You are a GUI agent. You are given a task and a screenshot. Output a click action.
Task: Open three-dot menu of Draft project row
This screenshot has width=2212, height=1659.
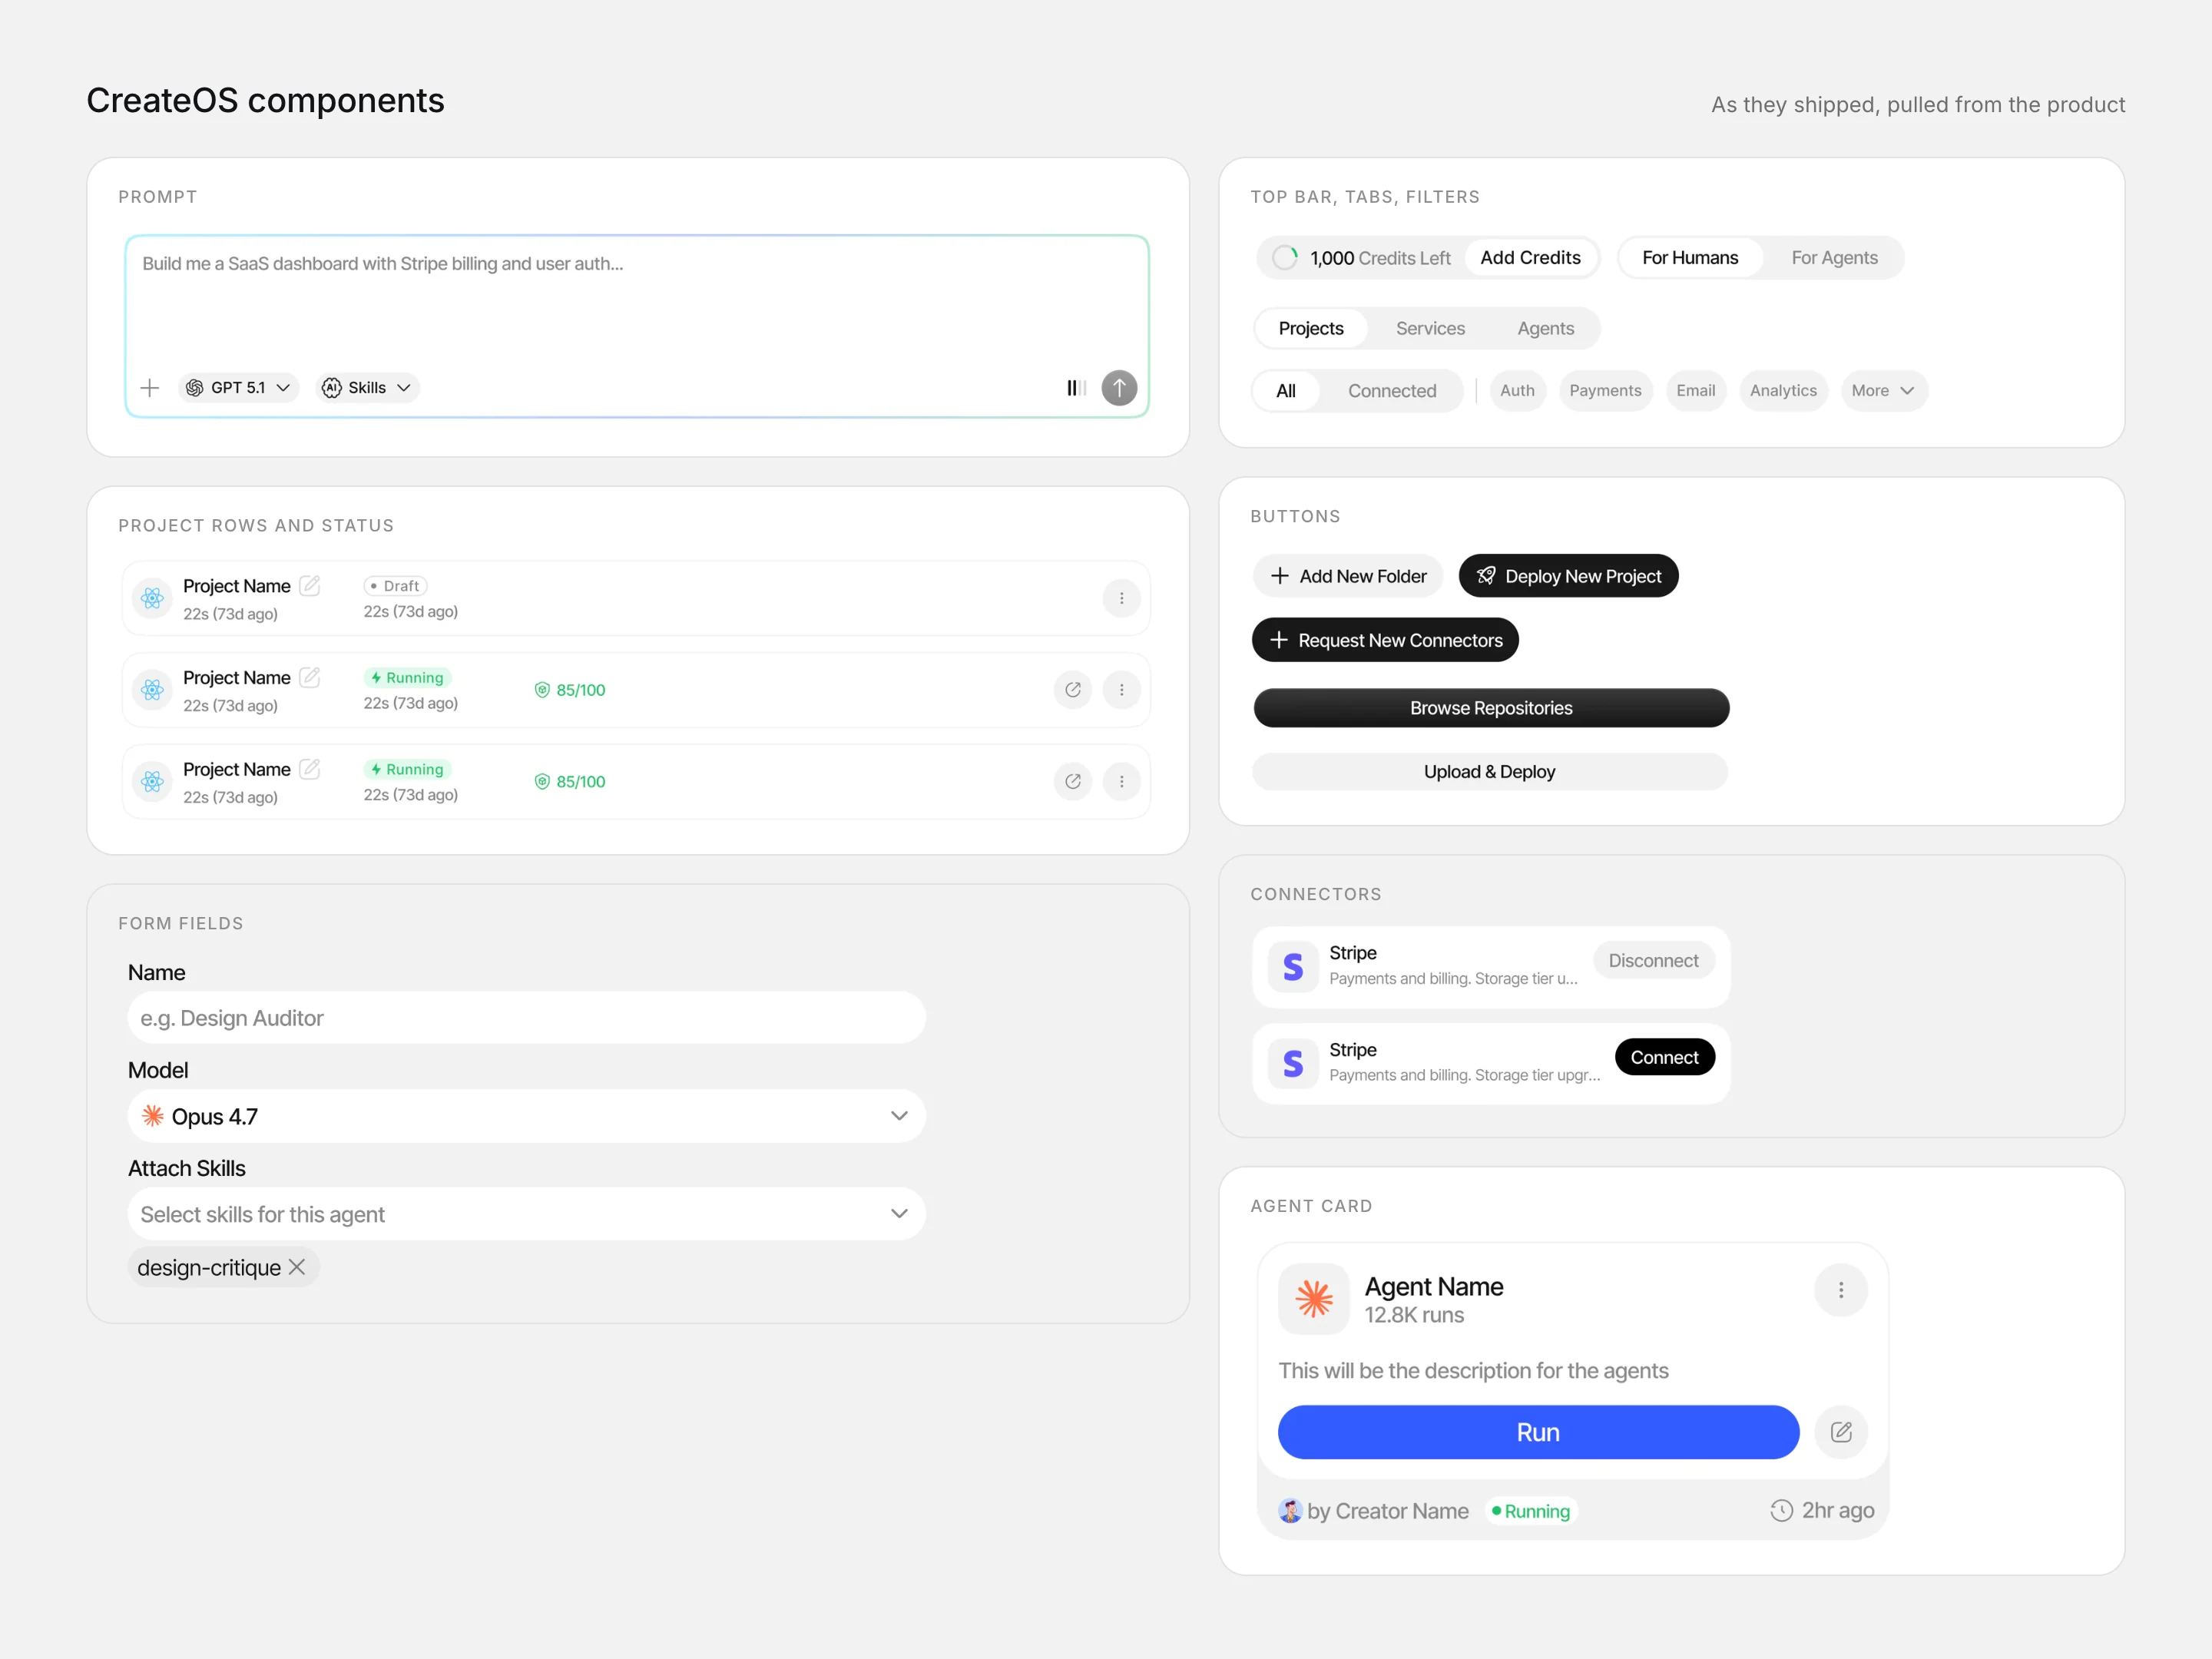tap(1121, 598)
